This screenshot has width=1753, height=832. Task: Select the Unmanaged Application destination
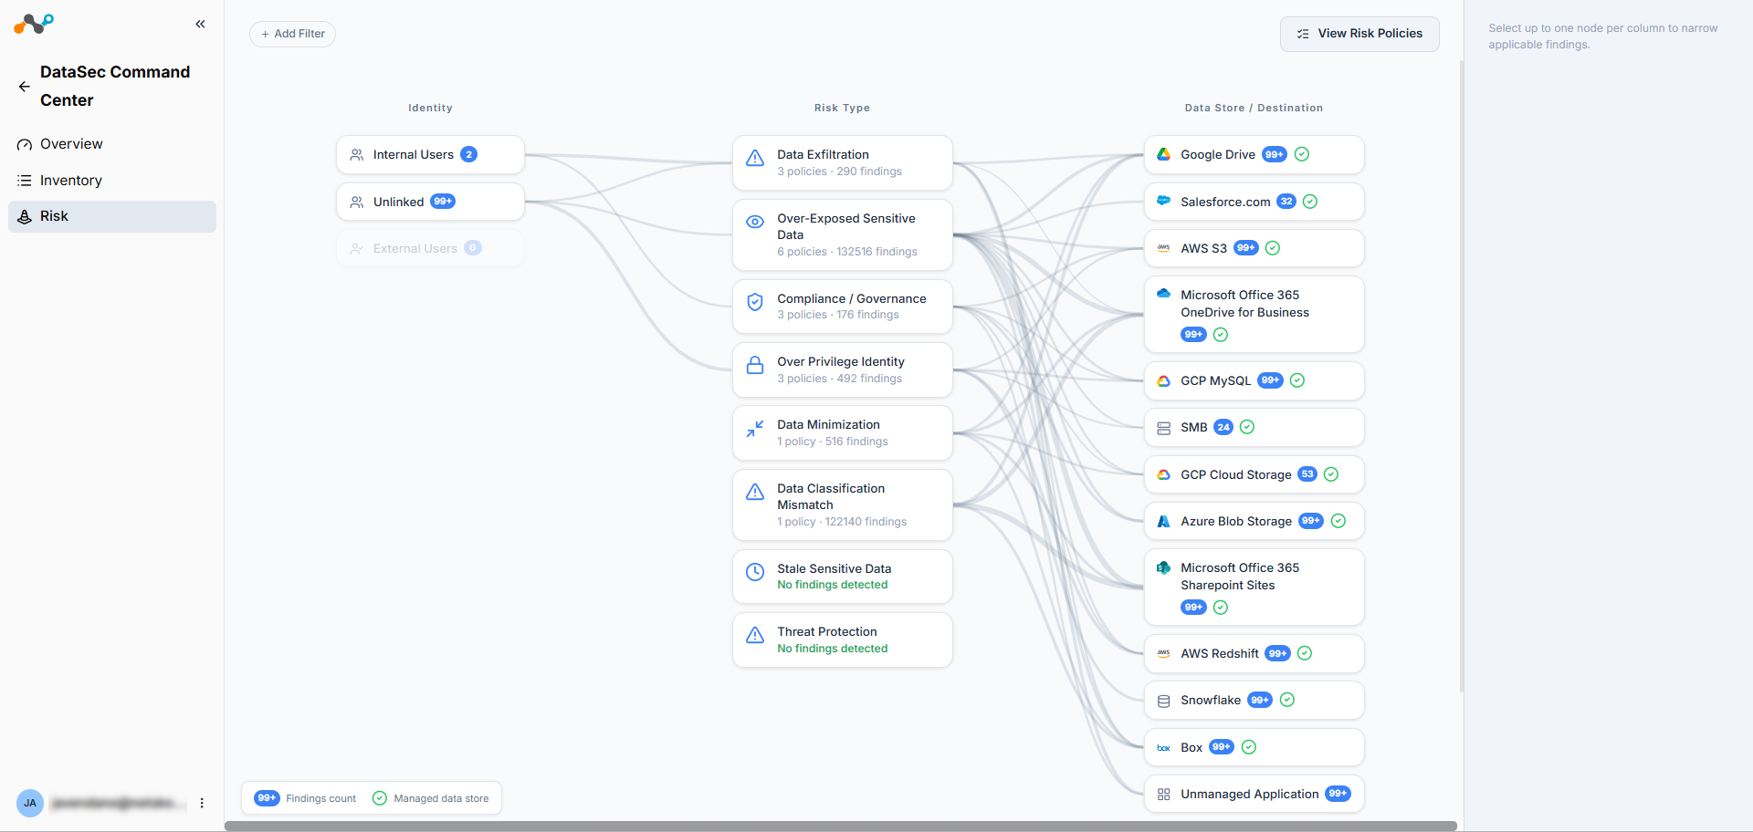point(1254,794)
